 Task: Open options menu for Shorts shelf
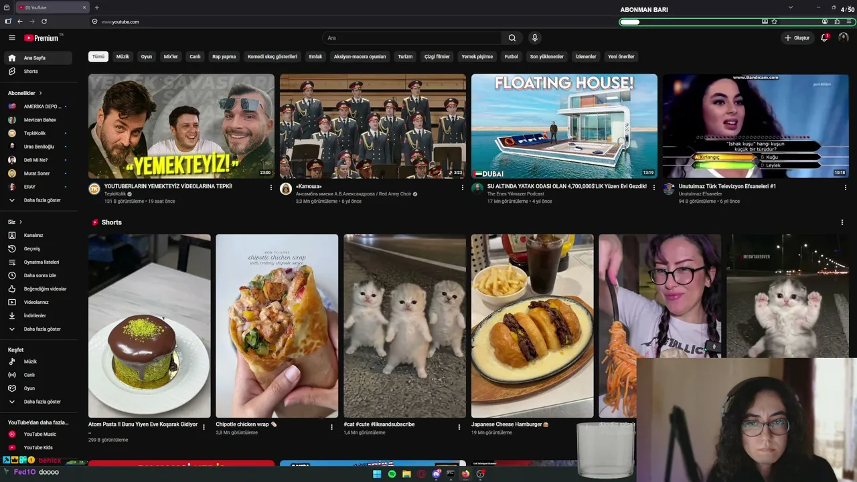pos(842,222)
